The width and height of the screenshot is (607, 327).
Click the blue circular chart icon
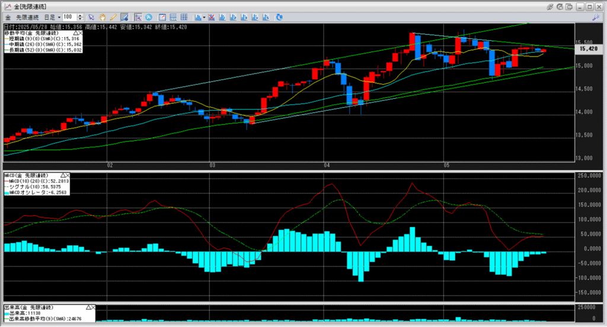click(x=149, y=17)
